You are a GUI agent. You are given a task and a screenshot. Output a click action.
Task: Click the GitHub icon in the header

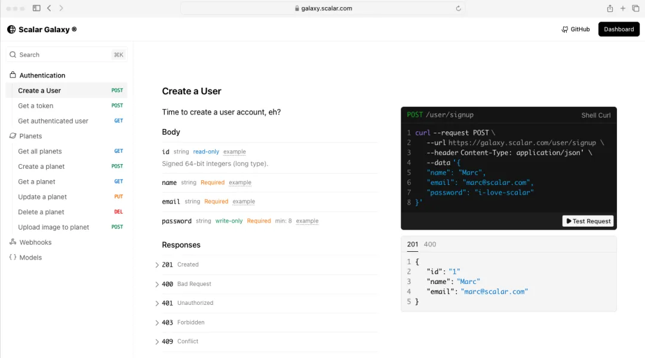[565, 29]
